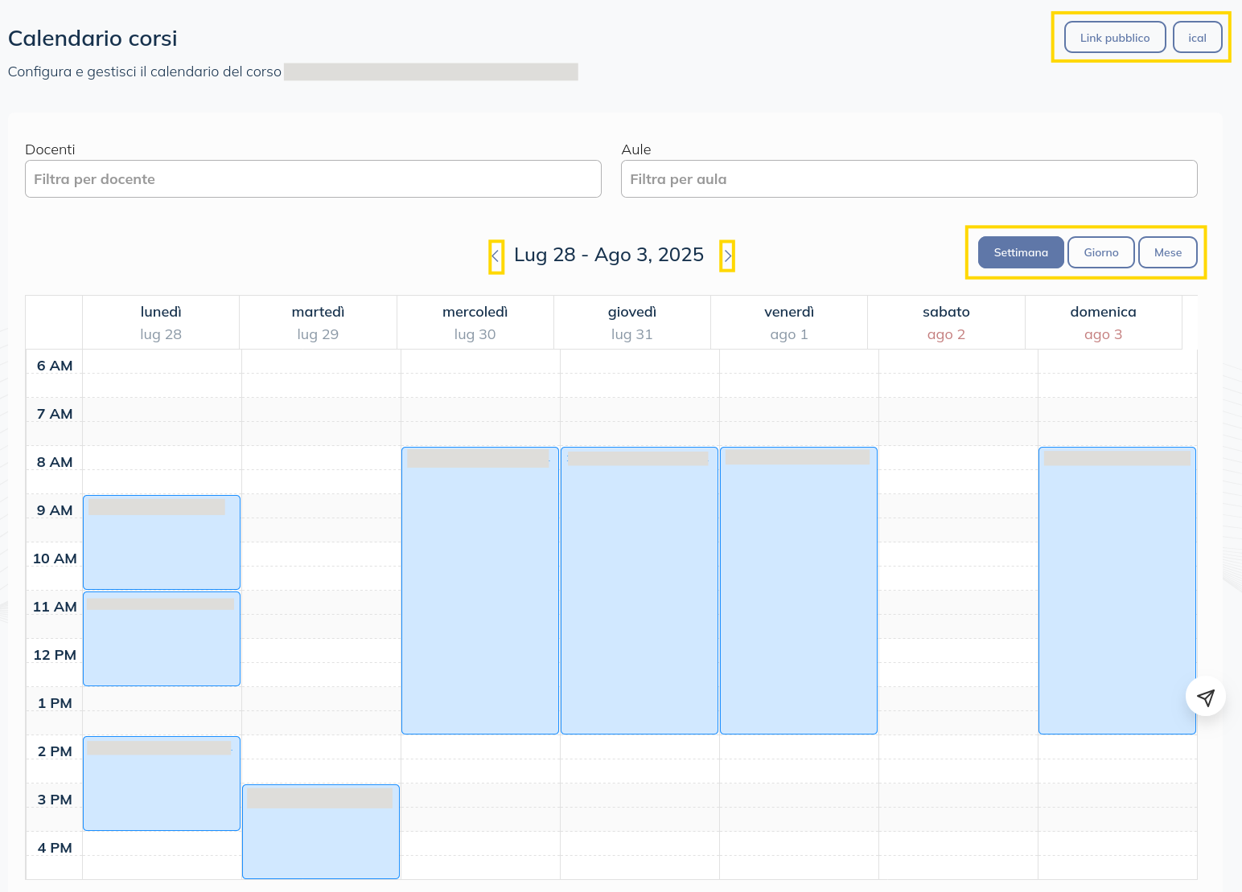Select the event on lunedì at 9 AM
The width and height of the screenshot is (1242, 892).
pos(161,542)
